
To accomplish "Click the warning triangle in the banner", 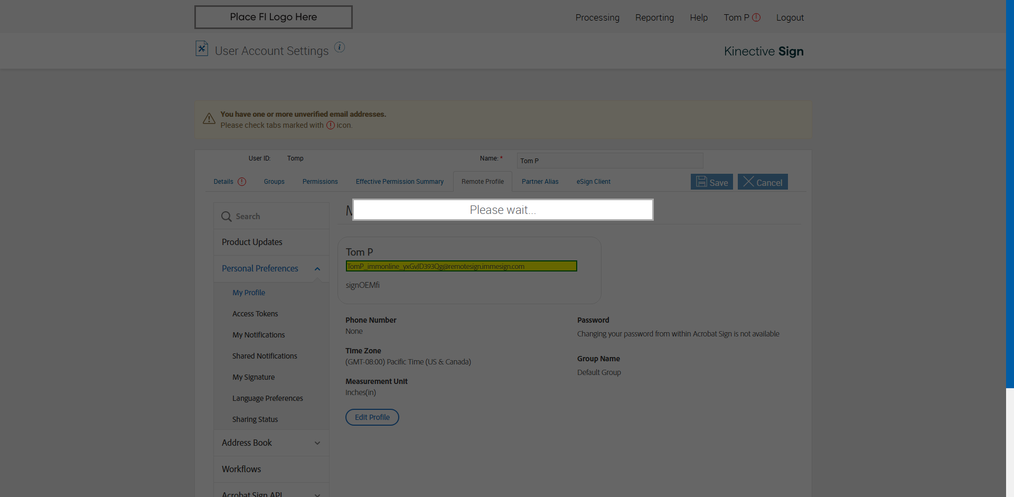I will pos(209,119).
